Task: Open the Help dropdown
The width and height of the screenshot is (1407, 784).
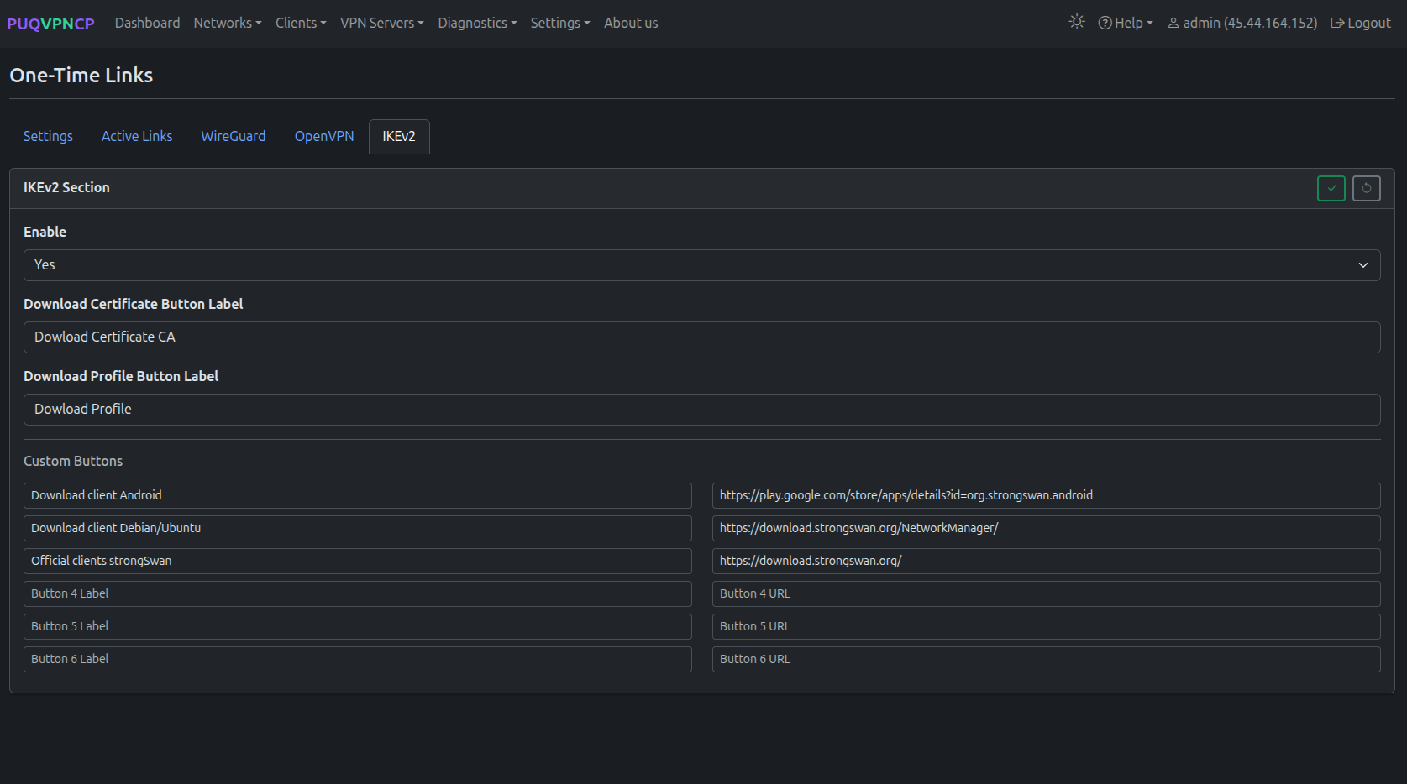Action: 1126,23
